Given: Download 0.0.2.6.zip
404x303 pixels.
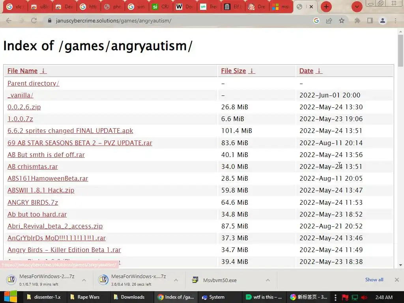Looking at the screenshot, I should (x=24, y=107).
